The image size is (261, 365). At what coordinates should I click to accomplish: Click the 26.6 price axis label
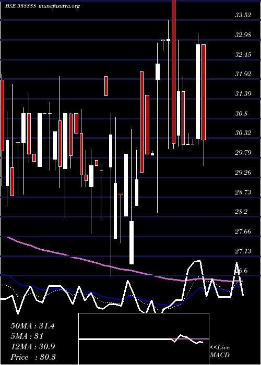click(x=241, y=271)
